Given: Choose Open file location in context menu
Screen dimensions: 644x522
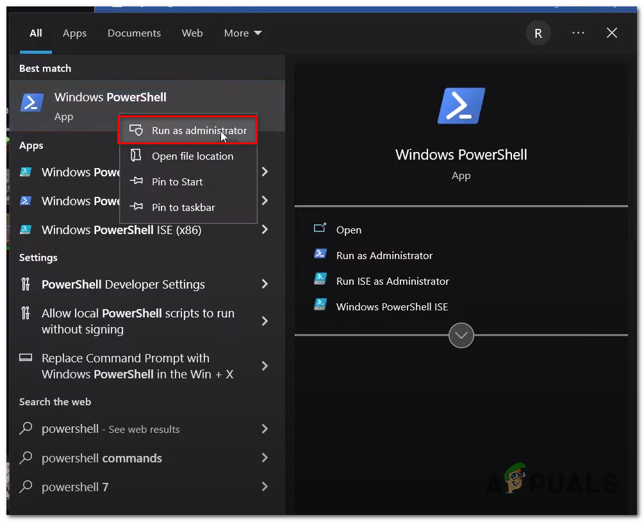Looking at the screenshot, I should tap(188, 156).
